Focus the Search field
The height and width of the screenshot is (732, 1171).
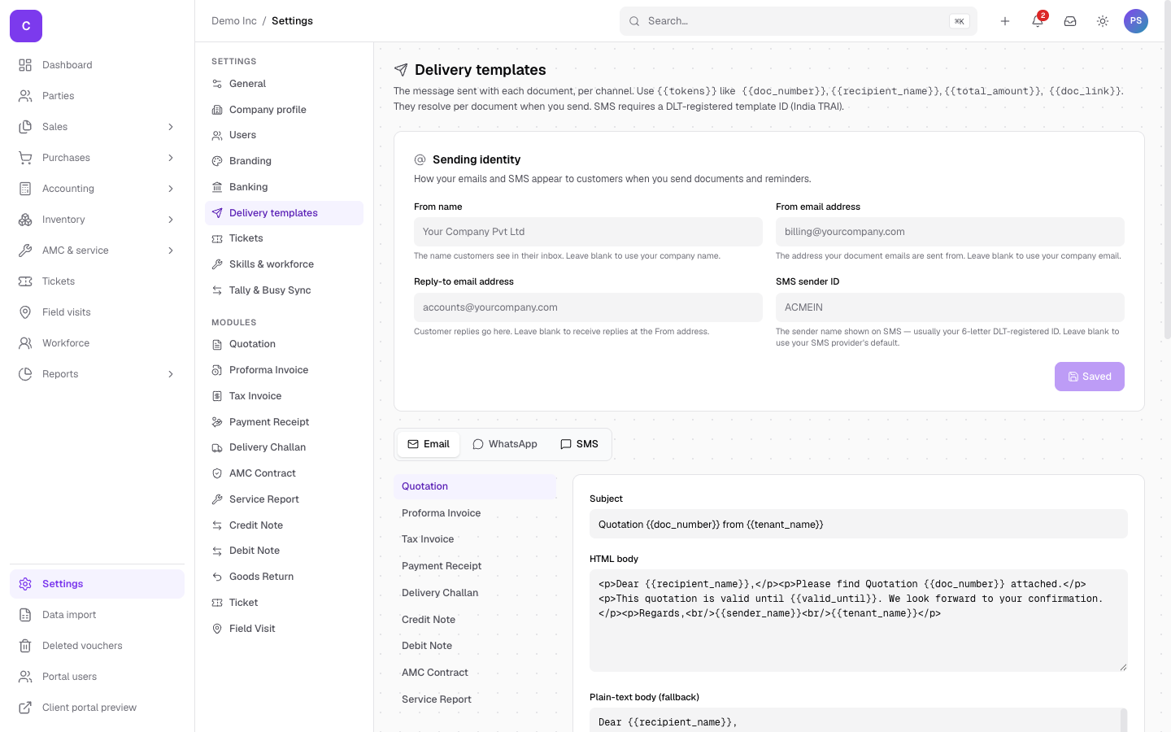point(799,21)
